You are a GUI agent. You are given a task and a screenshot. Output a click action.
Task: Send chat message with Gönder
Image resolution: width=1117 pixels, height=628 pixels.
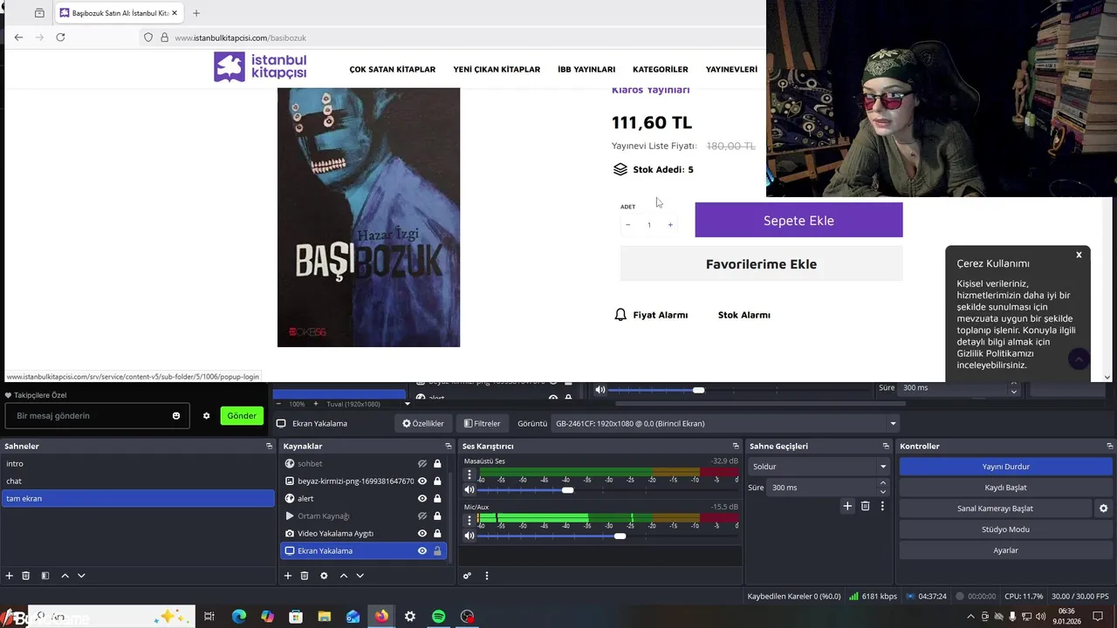tap(242, 416)
